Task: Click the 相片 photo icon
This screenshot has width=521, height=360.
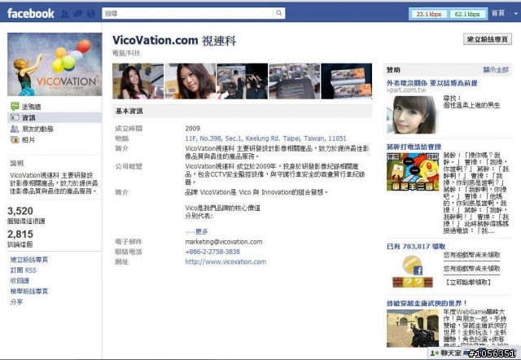Action: point(15,139)
